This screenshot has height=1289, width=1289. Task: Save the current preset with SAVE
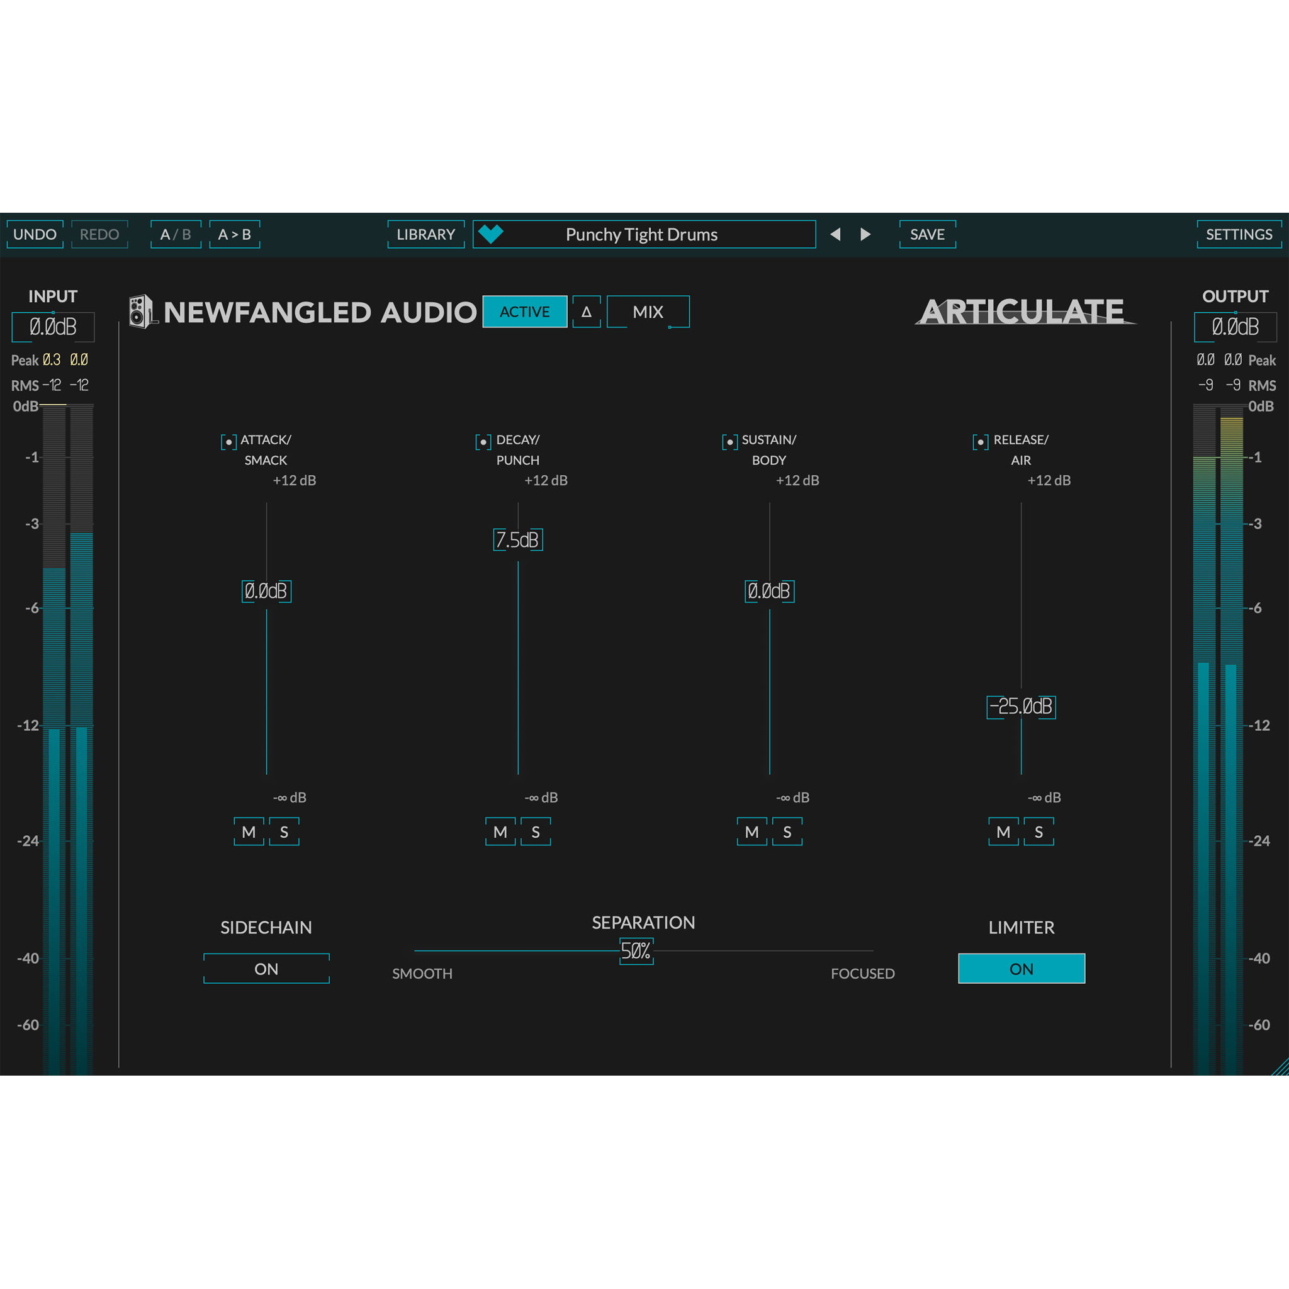(x=926, y=234)
